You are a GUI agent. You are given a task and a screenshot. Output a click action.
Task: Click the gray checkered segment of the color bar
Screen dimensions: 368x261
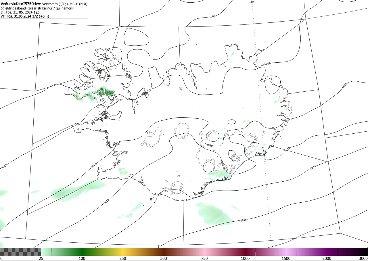pyautogui.click(x=20, y=252)
